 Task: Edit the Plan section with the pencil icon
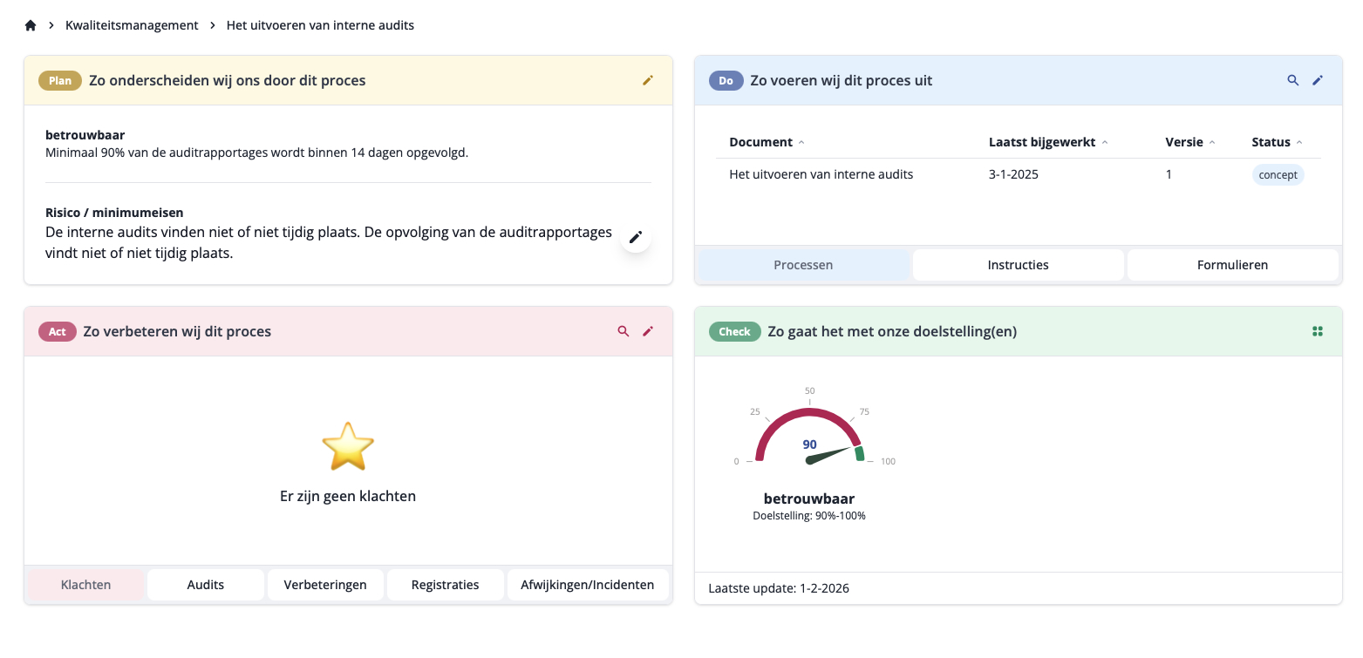click(x=648, y=80)
